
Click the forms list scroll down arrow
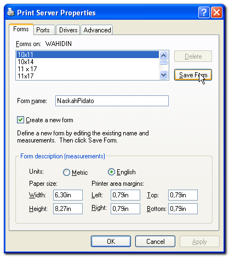point(163,75)
